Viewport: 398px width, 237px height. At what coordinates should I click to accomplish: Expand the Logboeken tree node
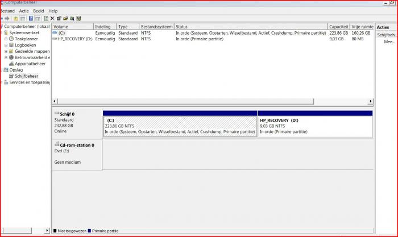point(6,45)
